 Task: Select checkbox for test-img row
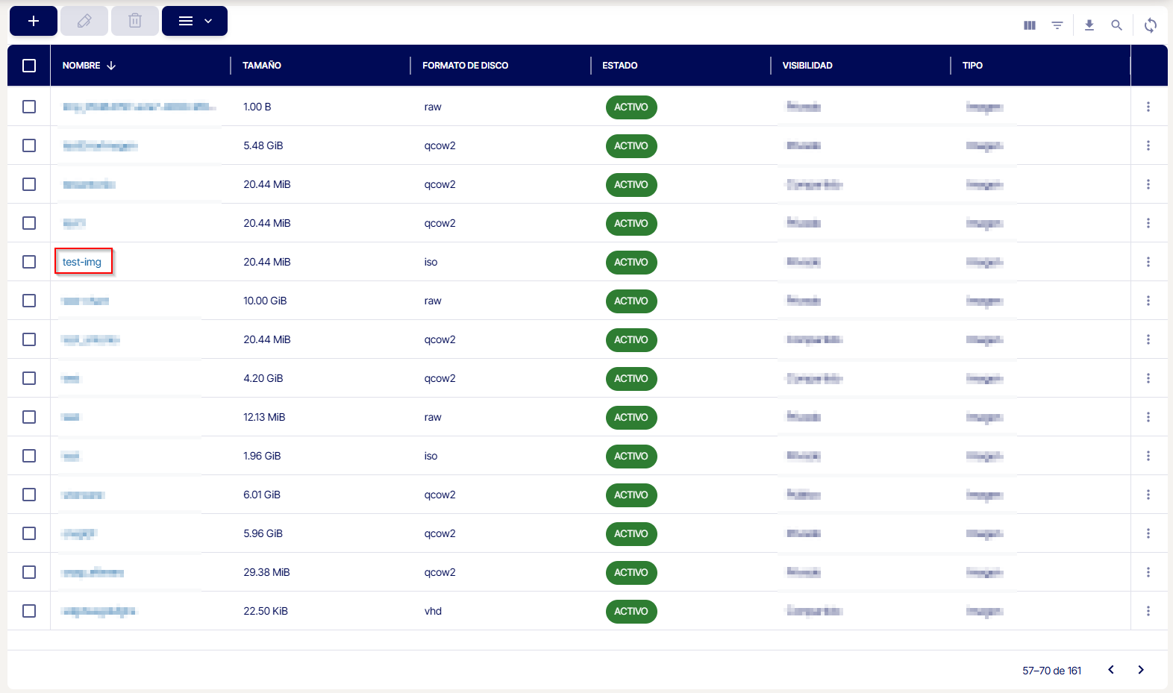(29, 262)
